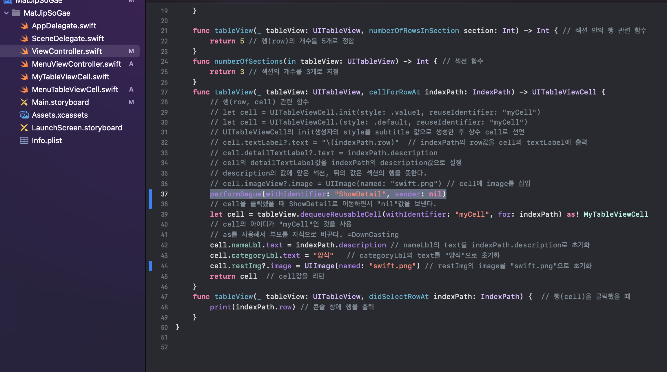The width and height of the screenshot is (667, 372).
Task: Open MenuTableViewCell.swift file
Action: click(x=75, y=90)
